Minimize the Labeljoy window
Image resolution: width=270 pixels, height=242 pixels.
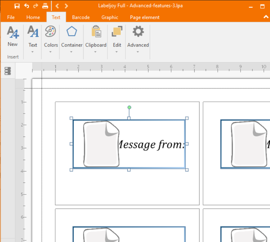tap(251, 7)
